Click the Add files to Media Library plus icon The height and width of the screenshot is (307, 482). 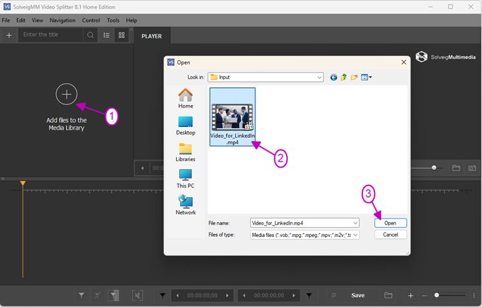(x=66, y=94)
